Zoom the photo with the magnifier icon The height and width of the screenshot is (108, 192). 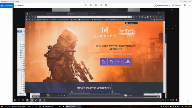86,5
